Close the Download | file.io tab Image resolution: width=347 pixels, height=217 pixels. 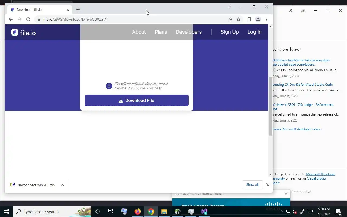coord(68,10)
